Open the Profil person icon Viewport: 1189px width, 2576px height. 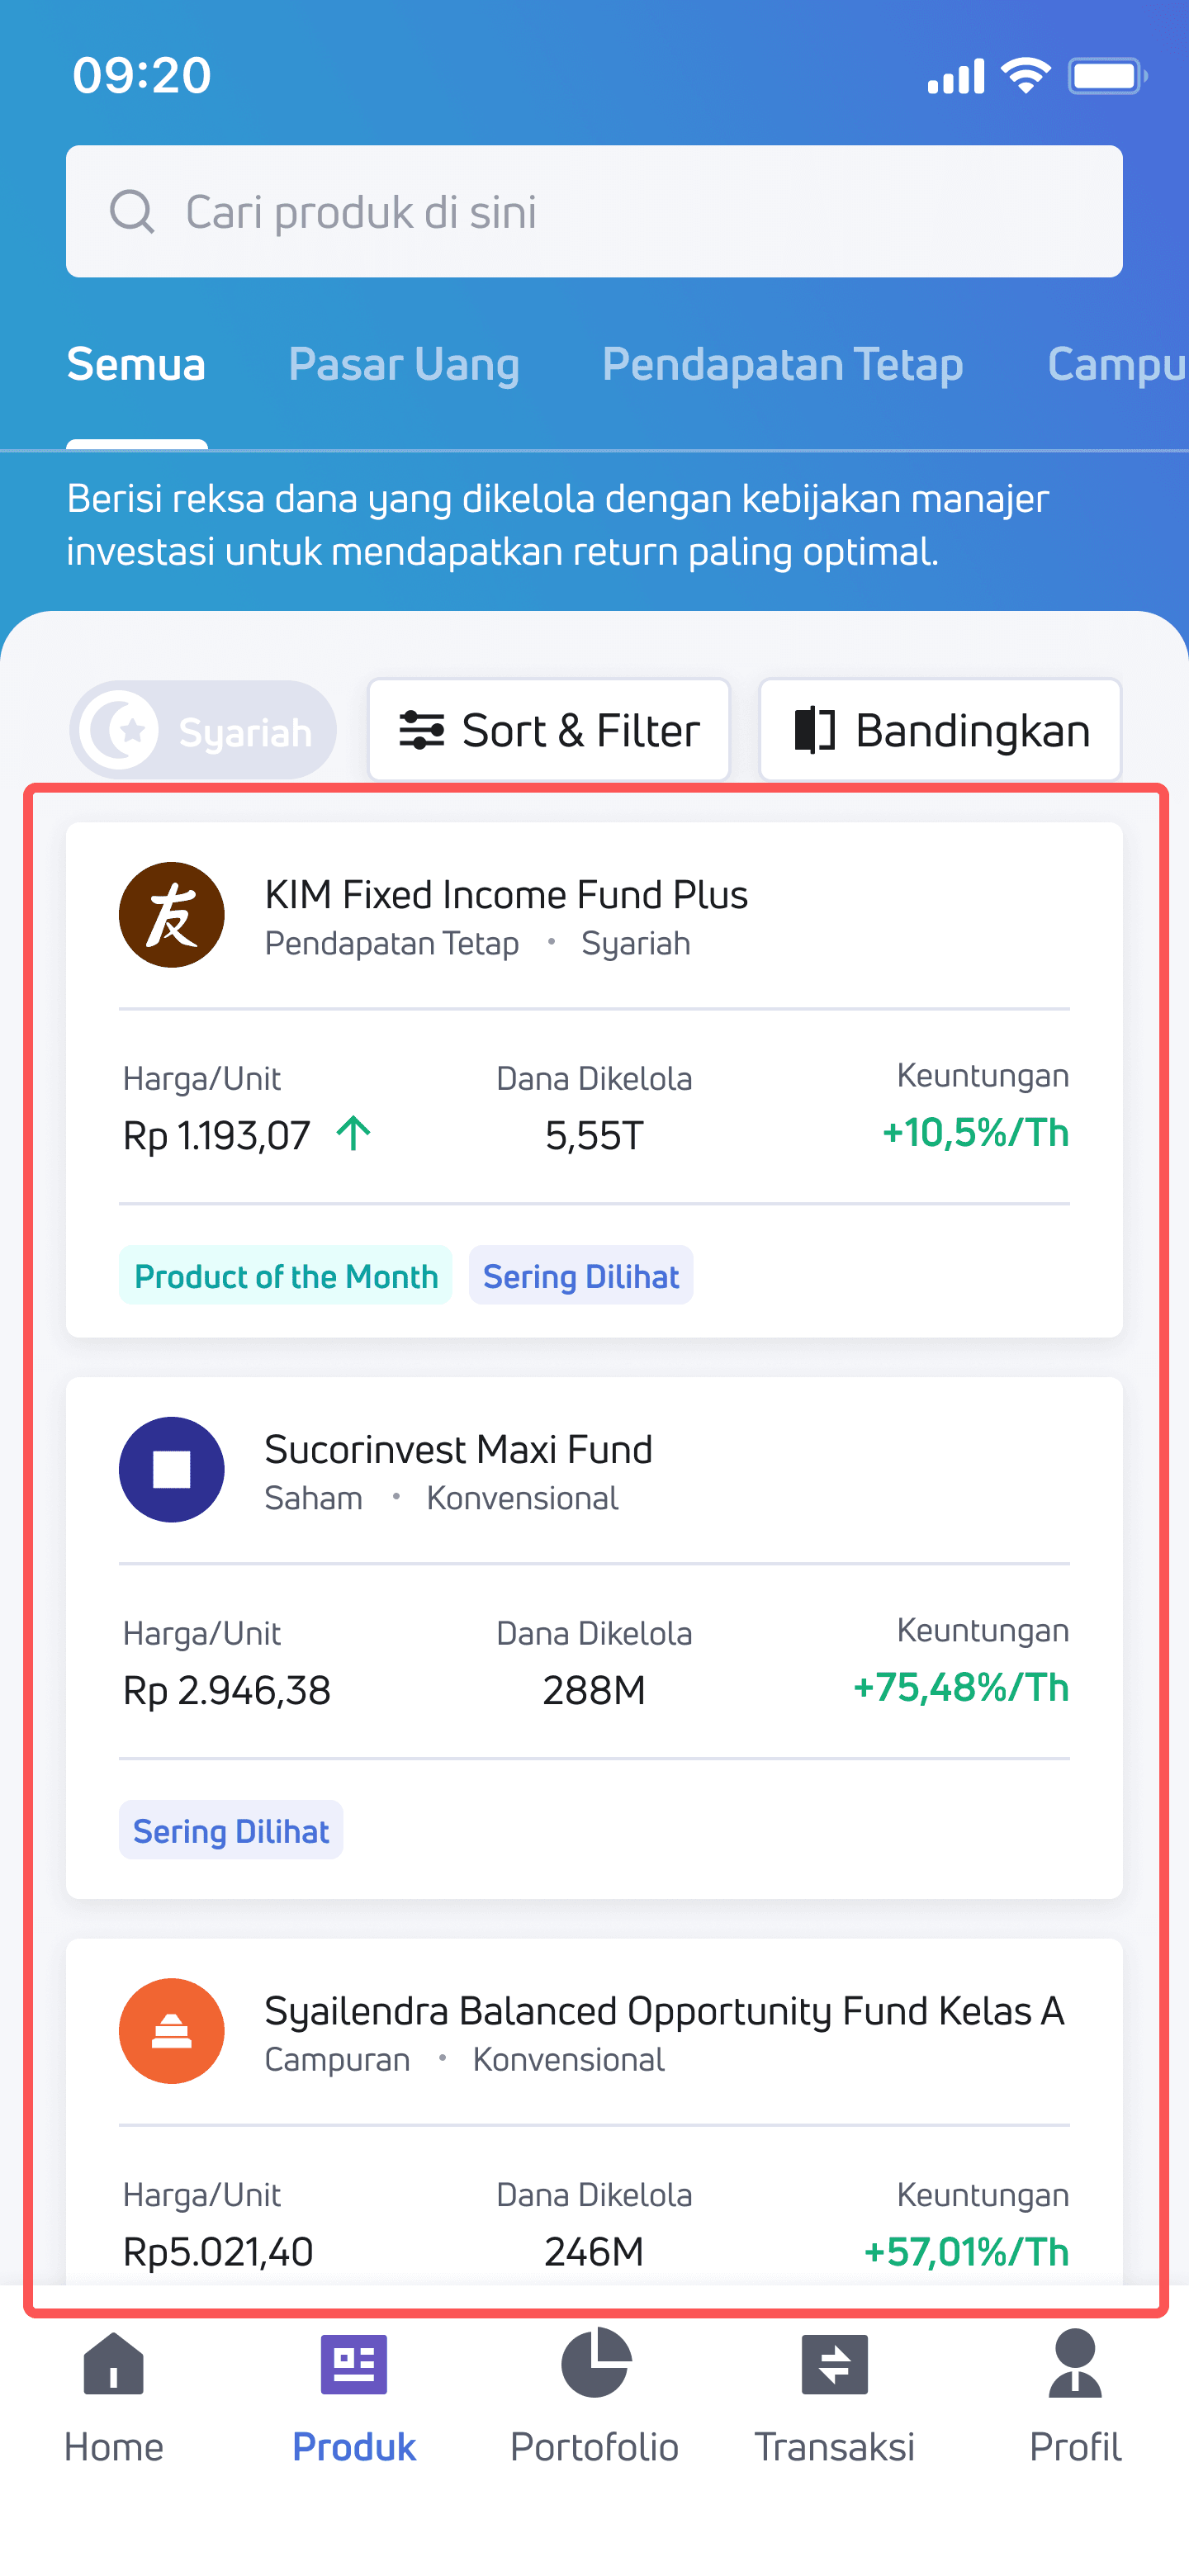pos(1075,2365)
